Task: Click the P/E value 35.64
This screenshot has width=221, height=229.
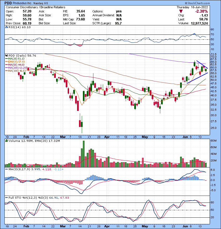Action: point(81,11)
